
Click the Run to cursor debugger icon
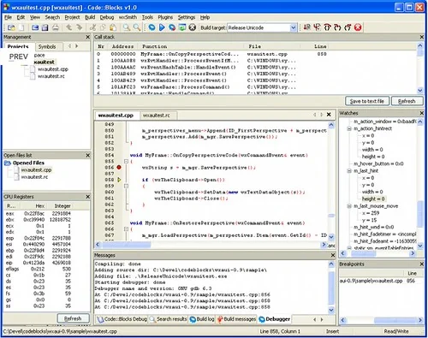pos(317,27)
